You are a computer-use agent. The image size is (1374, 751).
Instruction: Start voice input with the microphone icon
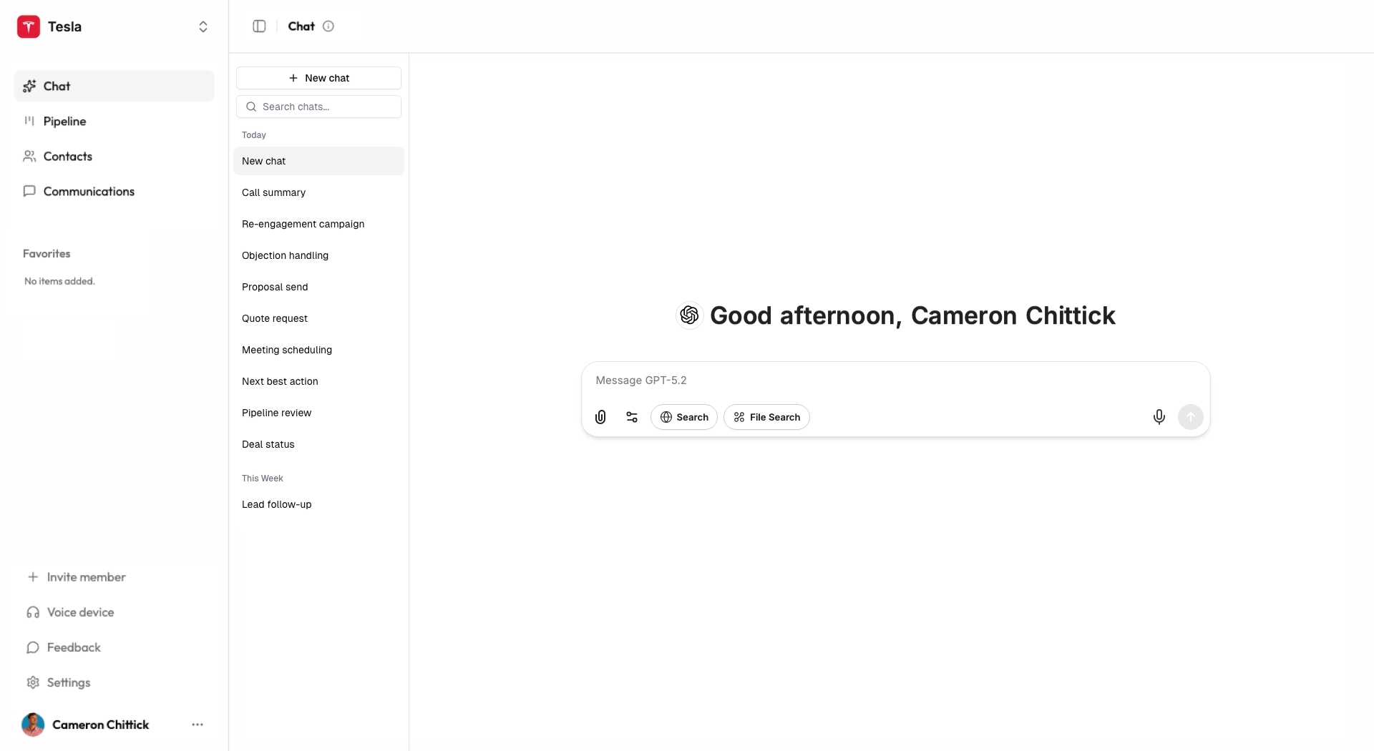[1159, 417]
